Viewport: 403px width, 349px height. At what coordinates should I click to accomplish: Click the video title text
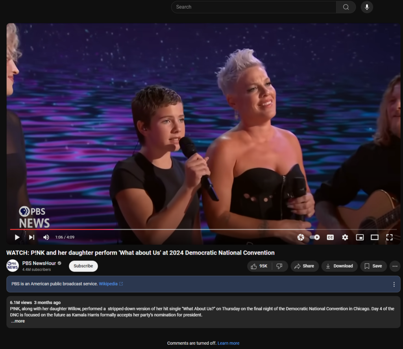coord(140,253)
